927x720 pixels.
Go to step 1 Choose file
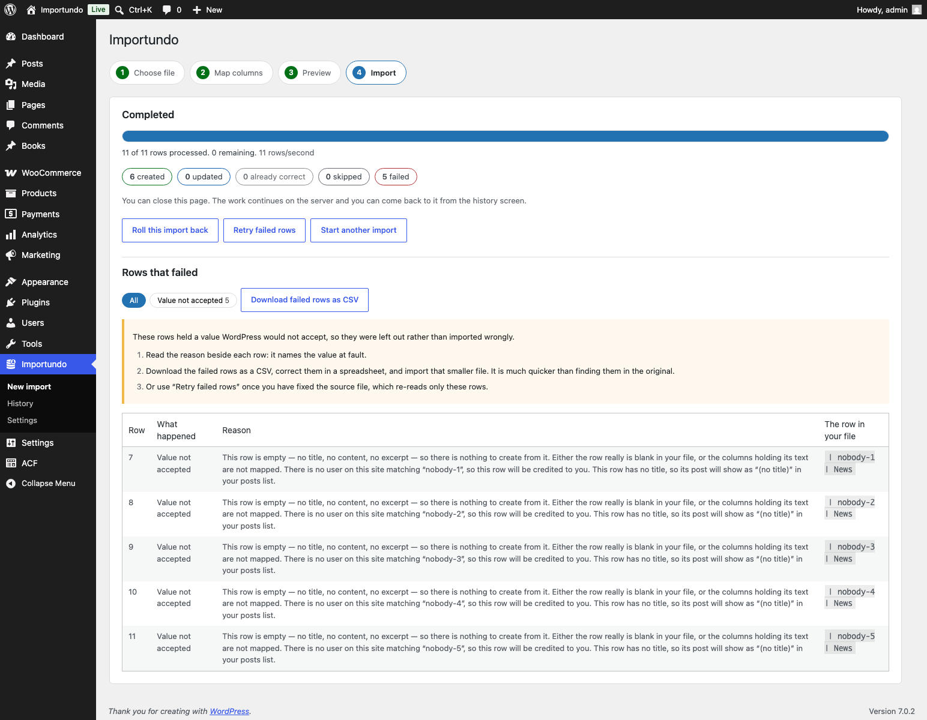point(147,73)
